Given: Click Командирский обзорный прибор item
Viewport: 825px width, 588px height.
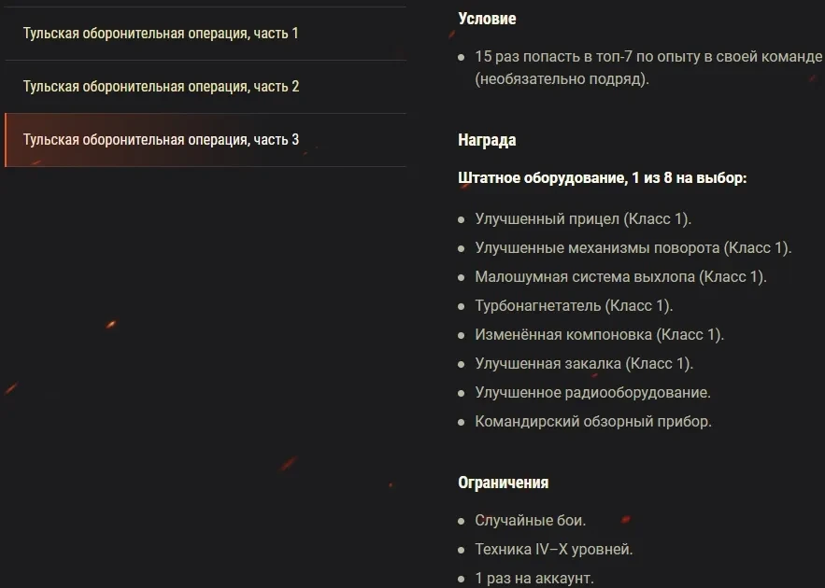Looking at the screenshot, I should coord(592,422).
